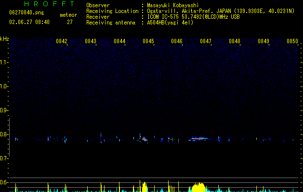The height and width of the screenshot is (192, 303).
Task: Click the Observer field label
Action: pyautogui.click(x=98, y=5)
